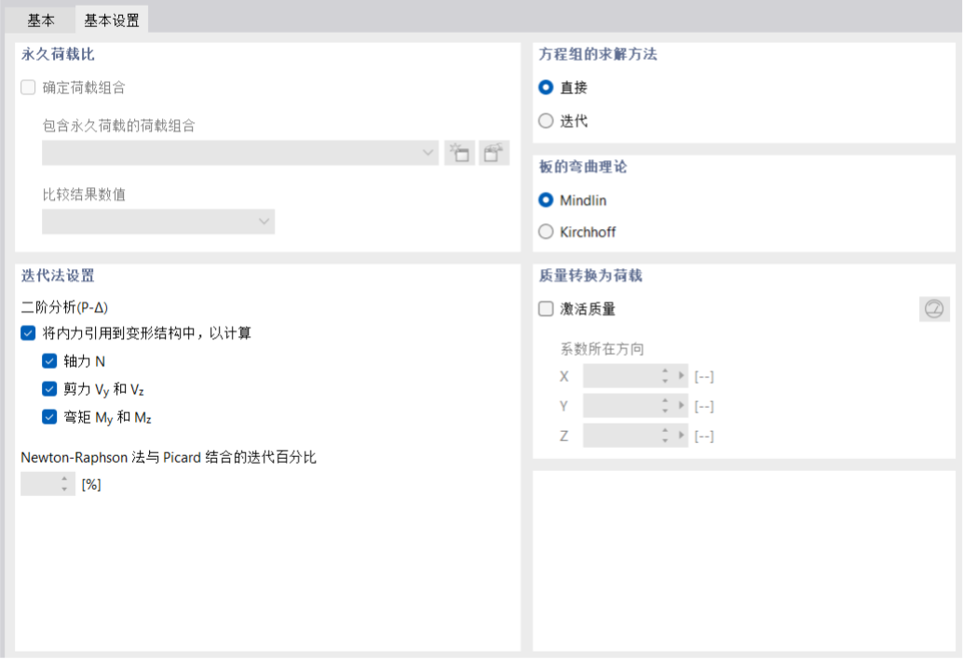This screenshot has height=659, width=963.
Task: Switch to the 基本 tab
Action: coord(41,20)
